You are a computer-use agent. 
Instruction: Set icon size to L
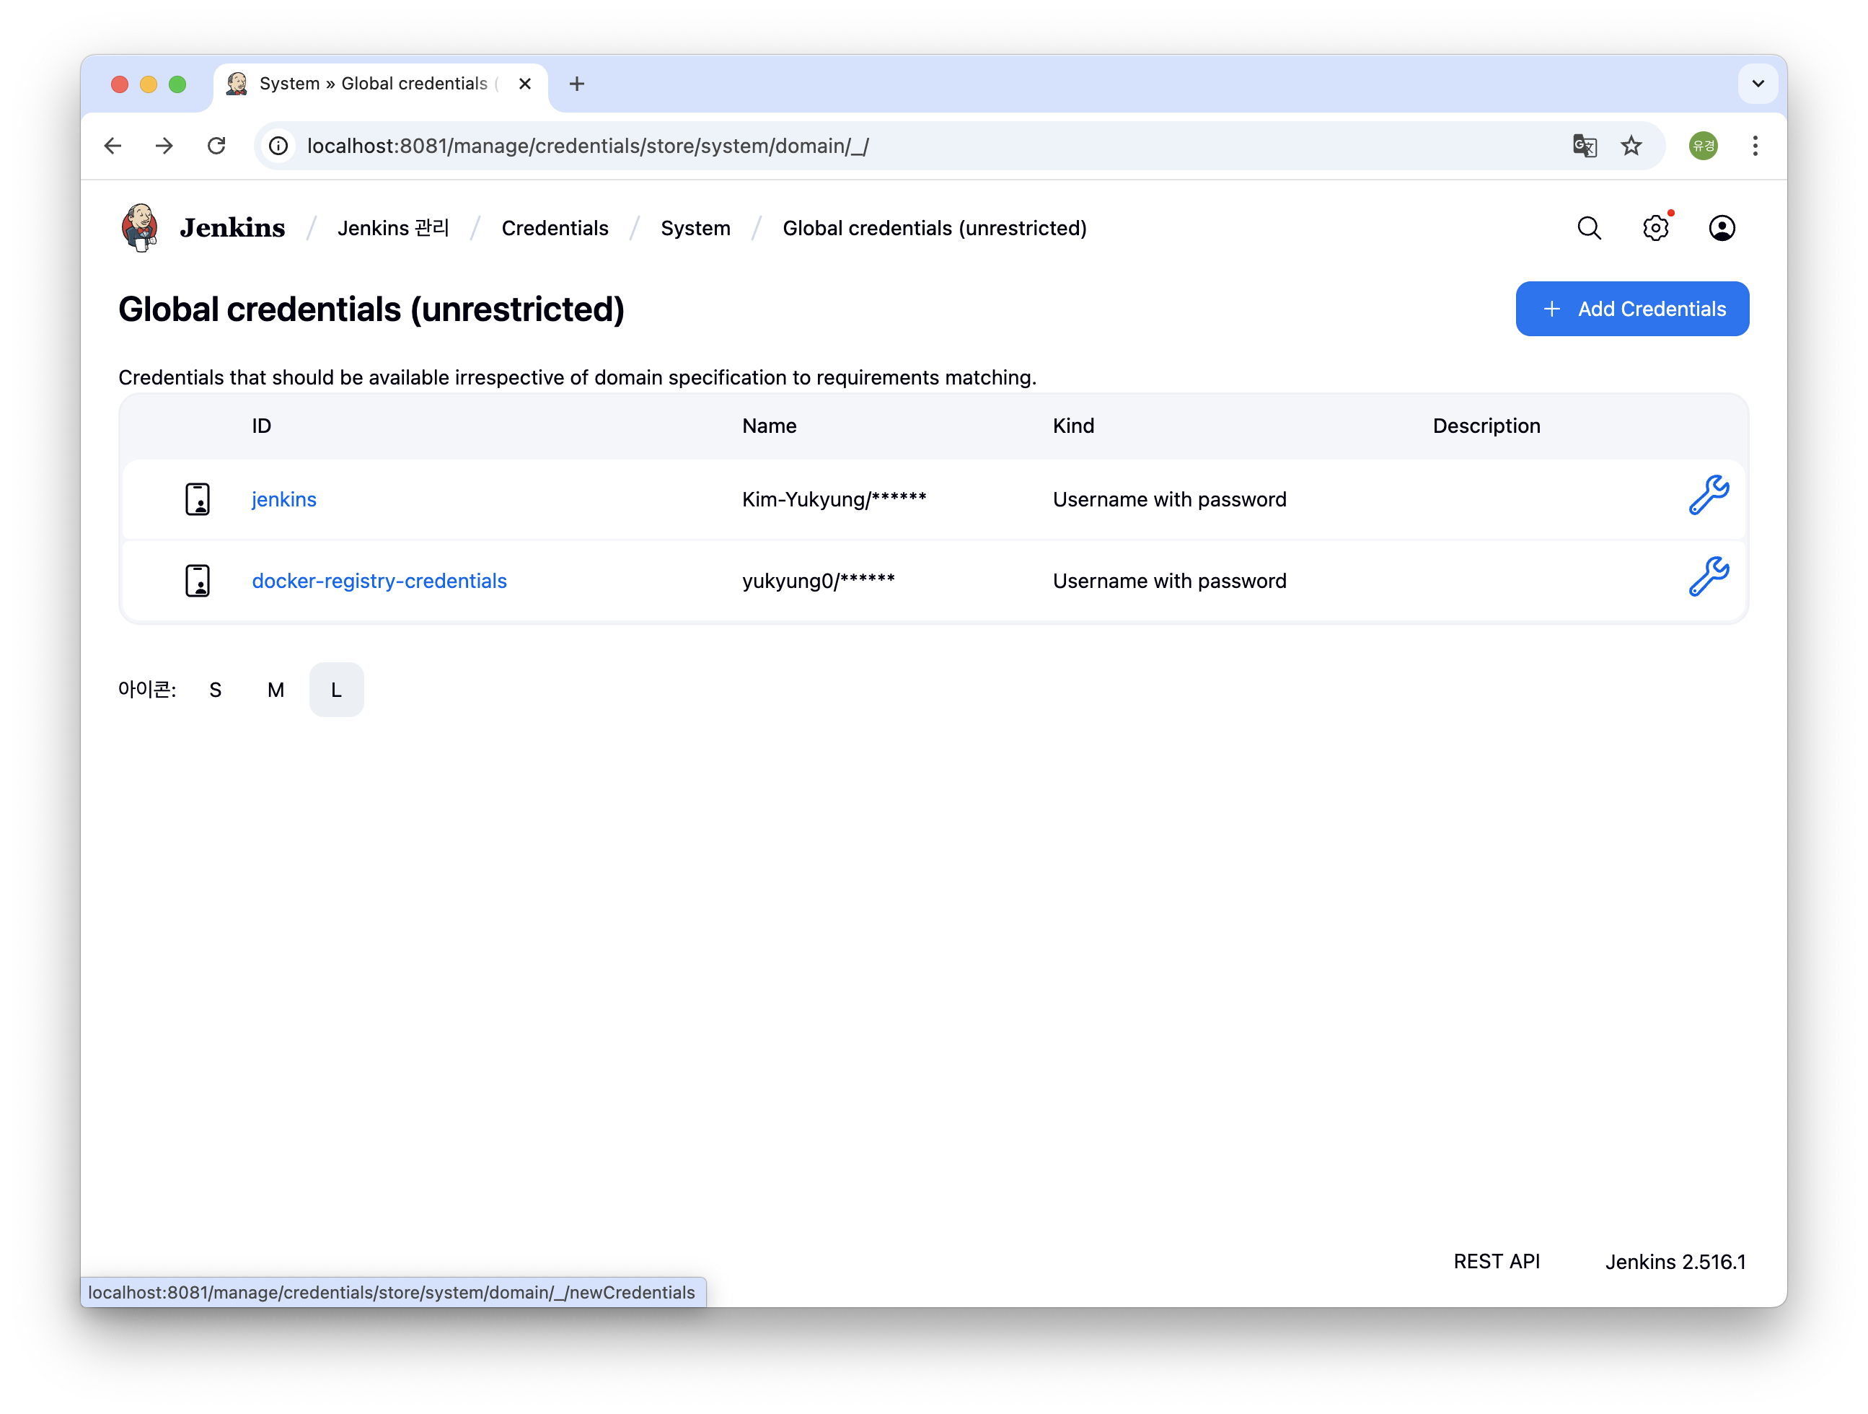tap(336, 690)
